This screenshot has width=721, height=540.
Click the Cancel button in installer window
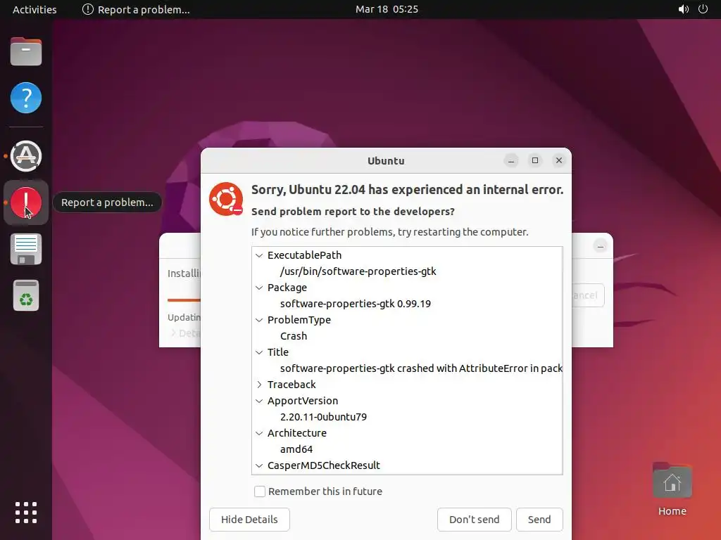(588, 295)
